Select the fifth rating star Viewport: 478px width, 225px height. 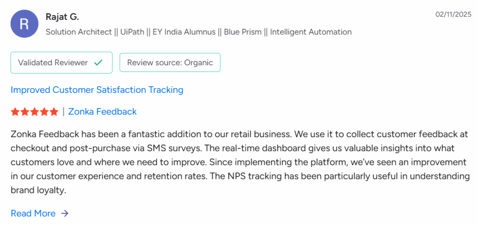(x=53, y=111)
